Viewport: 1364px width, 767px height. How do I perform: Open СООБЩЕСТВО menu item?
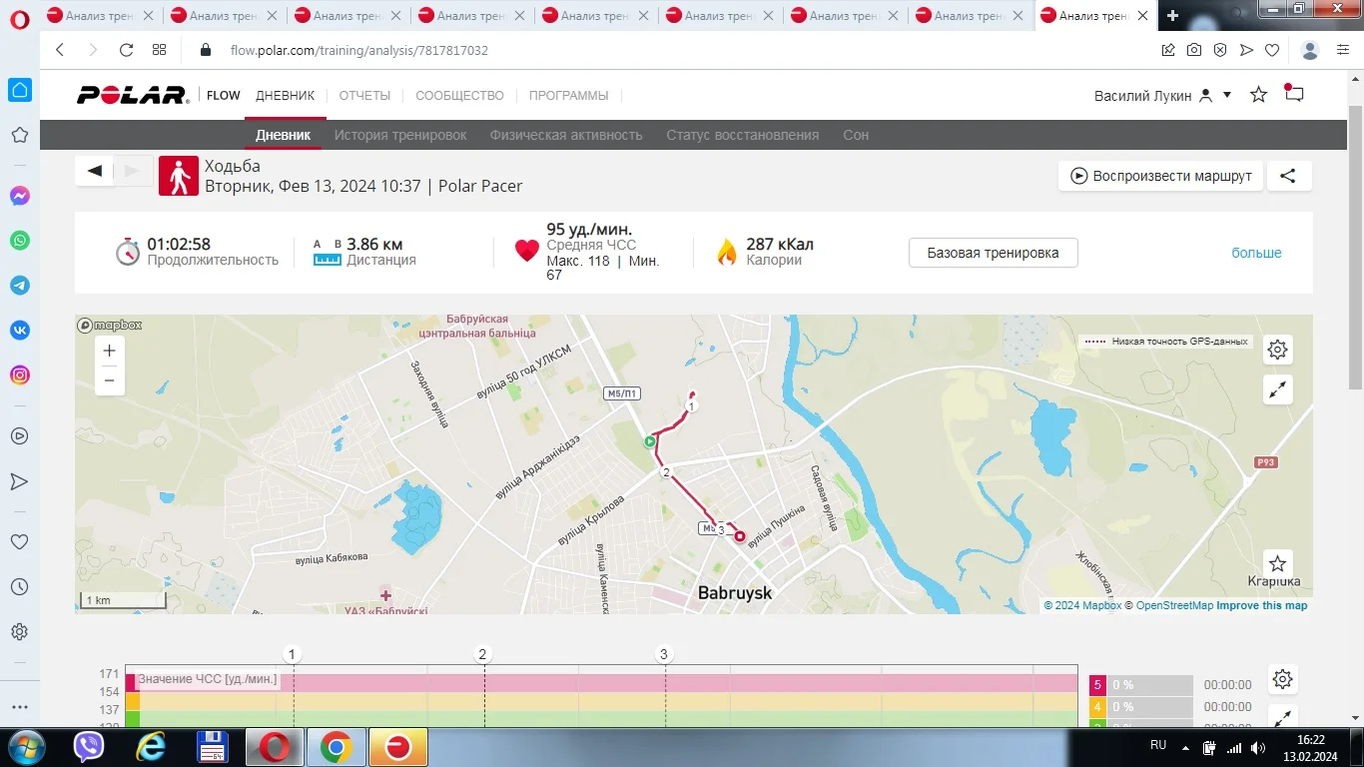[459, 96]
